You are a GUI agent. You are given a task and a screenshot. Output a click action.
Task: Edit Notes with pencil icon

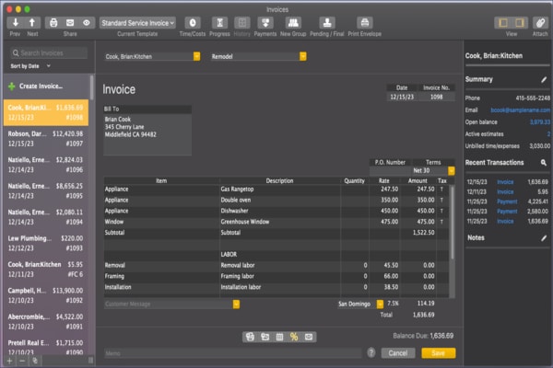pos(544,238)
